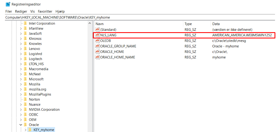Click the LTON_HIS folder icon
Image resolution: width=277 pixels, height=132 pixels.
click(25, 64)
